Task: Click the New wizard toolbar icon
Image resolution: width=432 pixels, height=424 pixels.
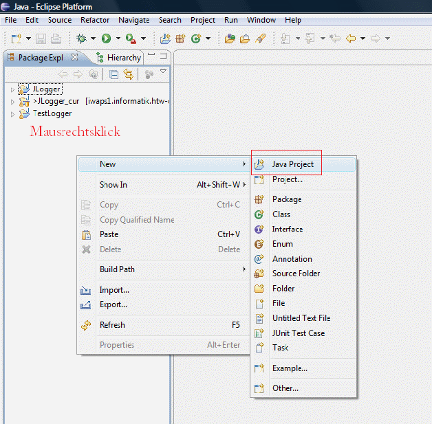Action: point(17,38)
